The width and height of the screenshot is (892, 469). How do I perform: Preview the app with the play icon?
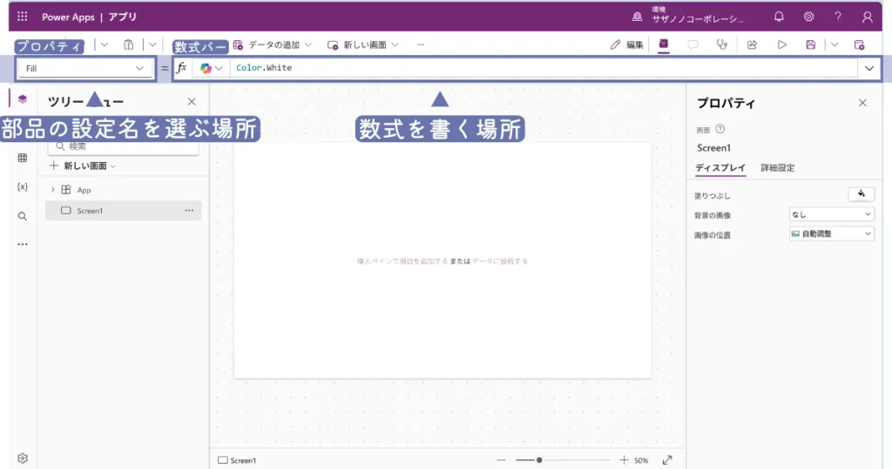pos(781,44)
